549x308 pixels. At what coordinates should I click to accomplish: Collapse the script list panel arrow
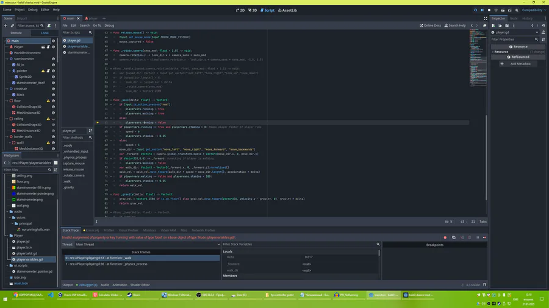(x=96, y=222)
